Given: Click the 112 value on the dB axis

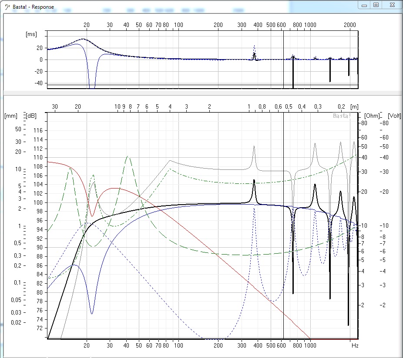Looking at the screenshot, I should [x=38, y=149].
